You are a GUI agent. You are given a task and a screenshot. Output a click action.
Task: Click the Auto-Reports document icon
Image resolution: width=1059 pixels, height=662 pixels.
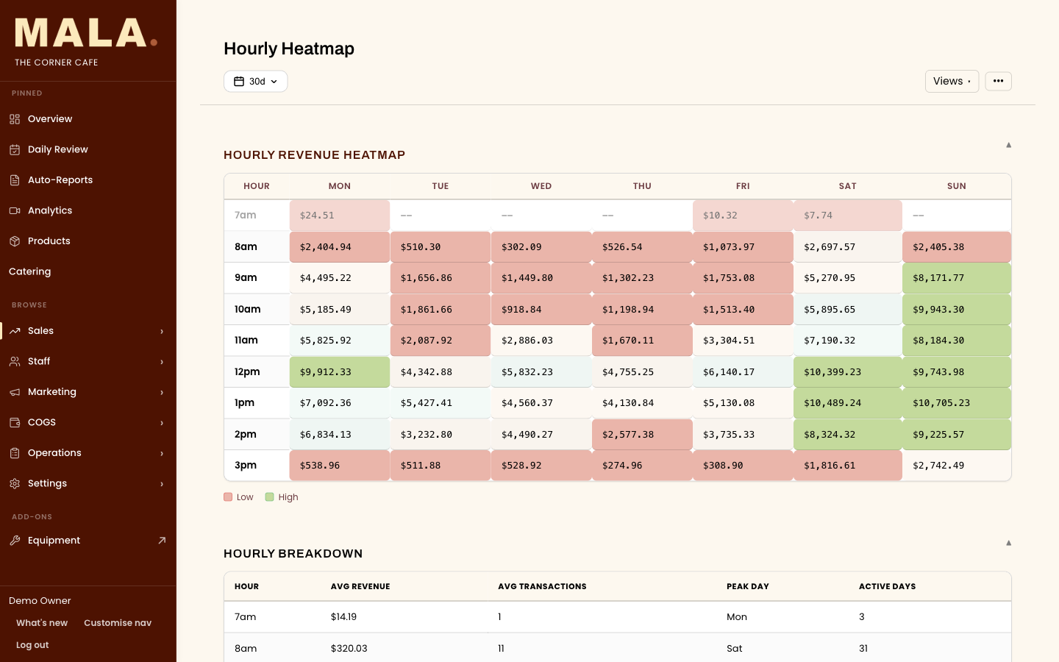point(15,180)
